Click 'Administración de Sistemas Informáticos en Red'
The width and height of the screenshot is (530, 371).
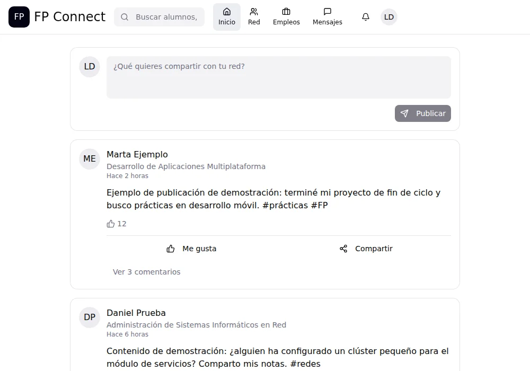point(197,325)
